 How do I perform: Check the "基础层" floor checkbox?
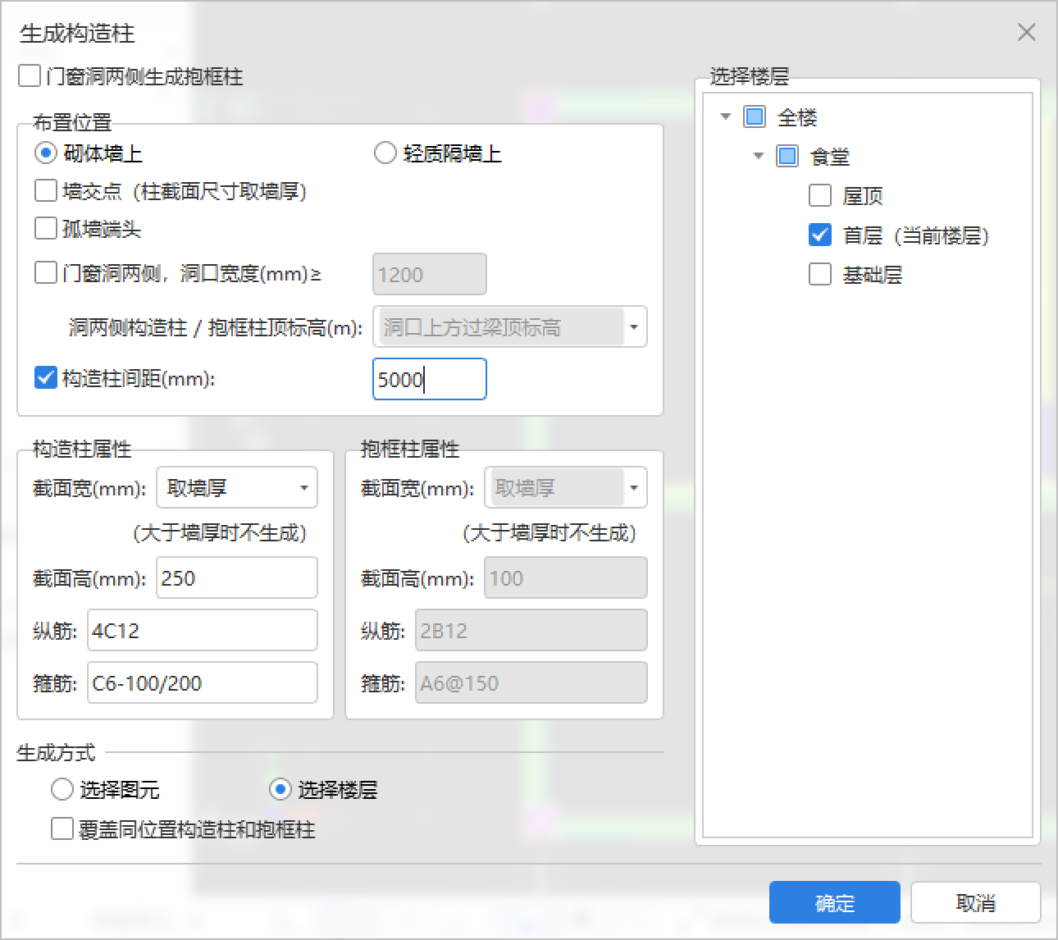(819, 275)
